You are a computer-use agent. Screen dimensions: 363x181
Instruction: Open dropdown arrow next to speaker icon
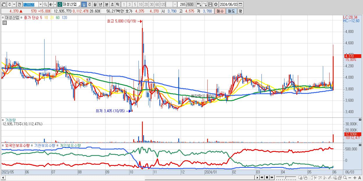pyautogui.click(x=55, y=4)
